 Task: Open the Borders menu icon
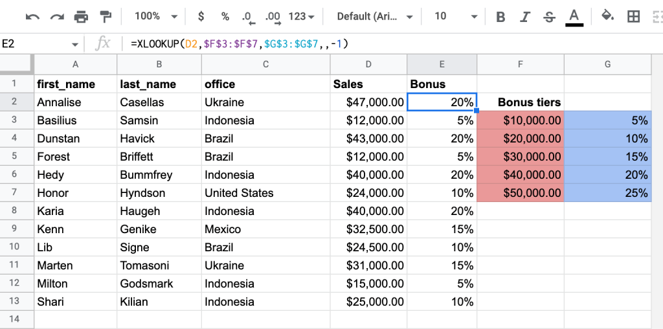pyautogui.click(x=633, y=16)
